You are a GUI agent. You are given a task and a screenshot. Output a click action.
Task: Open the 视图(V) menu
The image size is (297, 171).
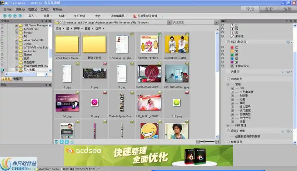(33, 10)
